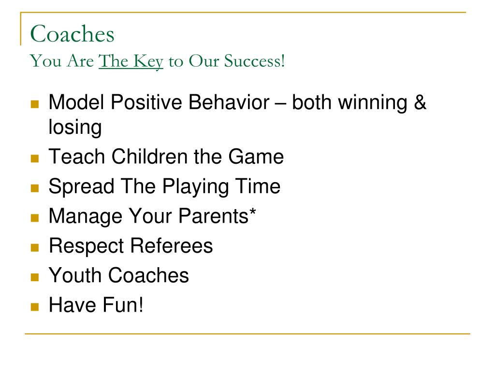The height and width of the screenshot is (371, 495).
Task: Click the bullet beside Spread The Playing Time
Action: 35,188
